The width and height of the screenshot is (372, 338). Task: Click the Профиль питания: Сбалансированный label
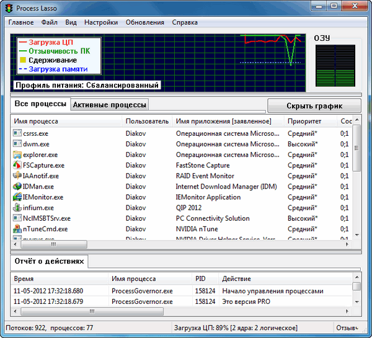(87, 85)
